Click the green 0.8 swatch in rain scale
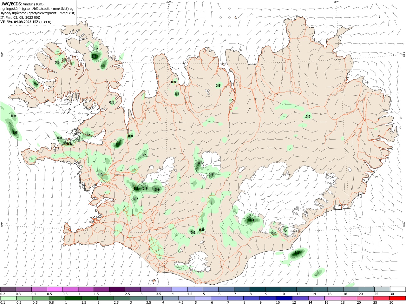 (57, 298)
